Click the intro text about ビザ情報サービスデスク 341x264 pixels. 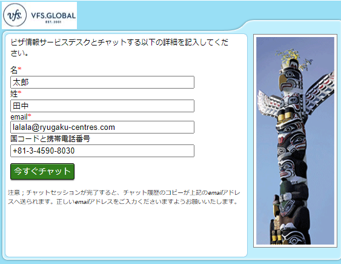click(119, 47)
